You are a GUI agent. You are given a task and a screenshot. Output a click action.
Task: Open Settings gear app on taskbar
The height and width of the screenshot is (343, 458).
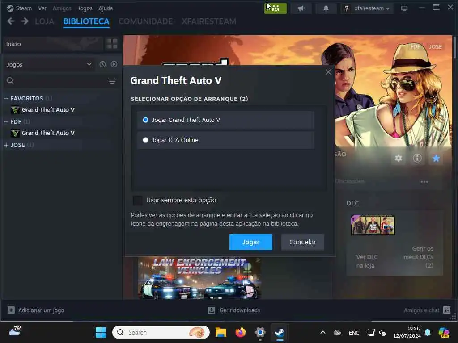click(260, 332)
